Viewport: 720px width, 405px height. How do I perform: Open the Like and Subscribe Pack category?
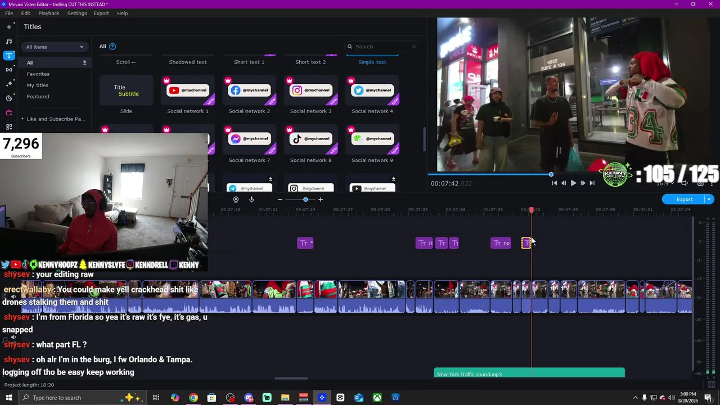(56, 119)
